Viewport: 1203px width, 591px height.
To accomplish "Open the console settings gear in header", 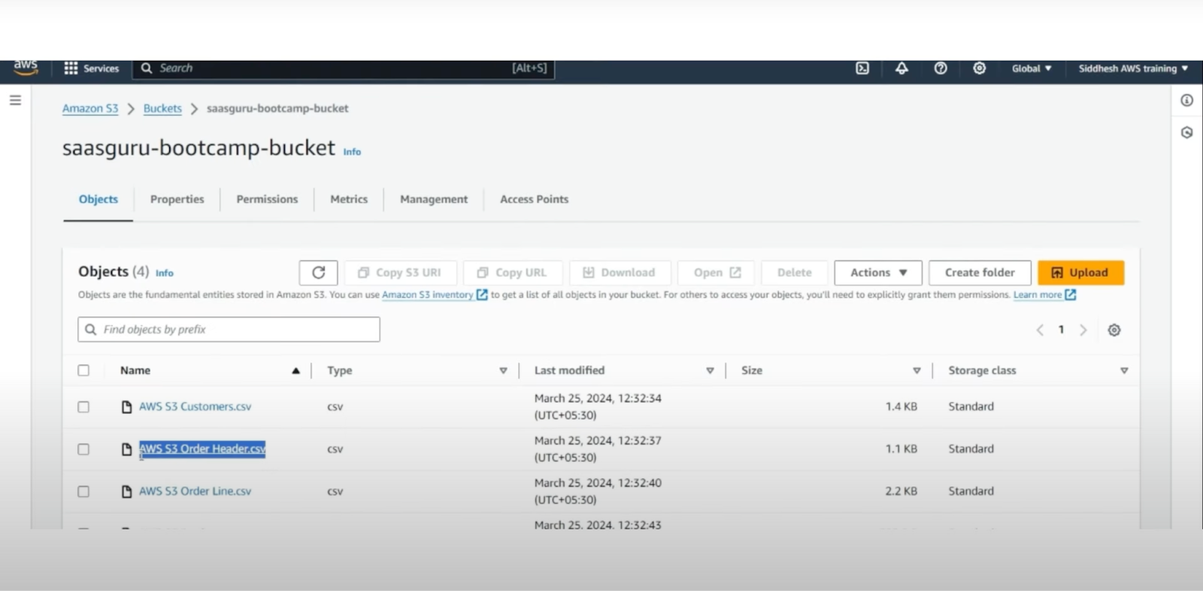I will point(980,68).
